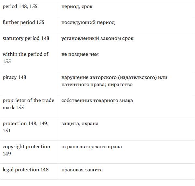
Task: Select the translation 'правовая защита'
Action: tap(82, 170)
